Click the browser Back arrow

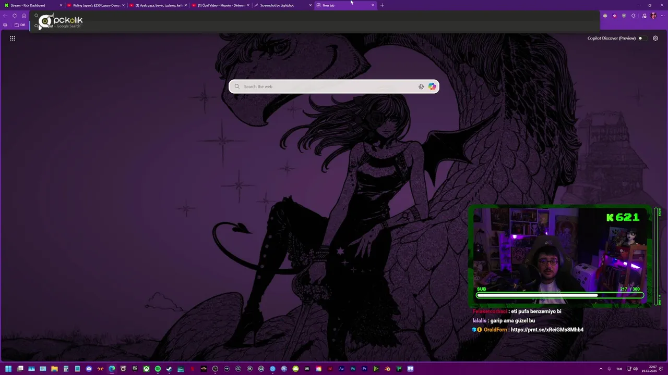tap(5, 16)
